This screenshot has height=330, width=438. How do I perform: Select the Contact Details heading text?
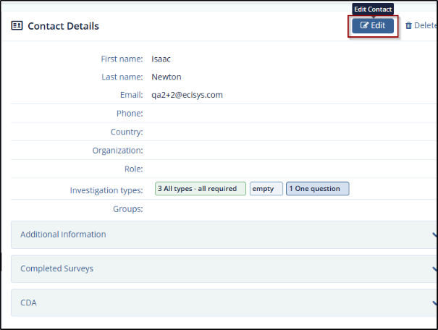pos(63,26)
